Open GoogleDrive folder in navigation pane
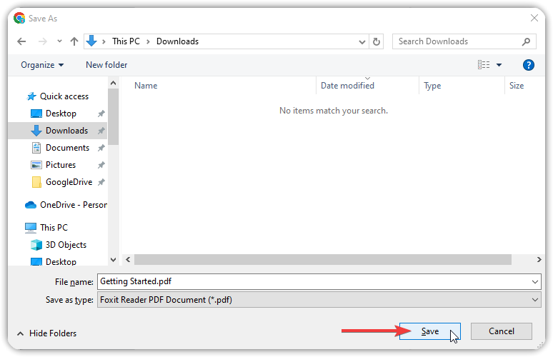This screenshot has width=553, height=357. [69, 182]
